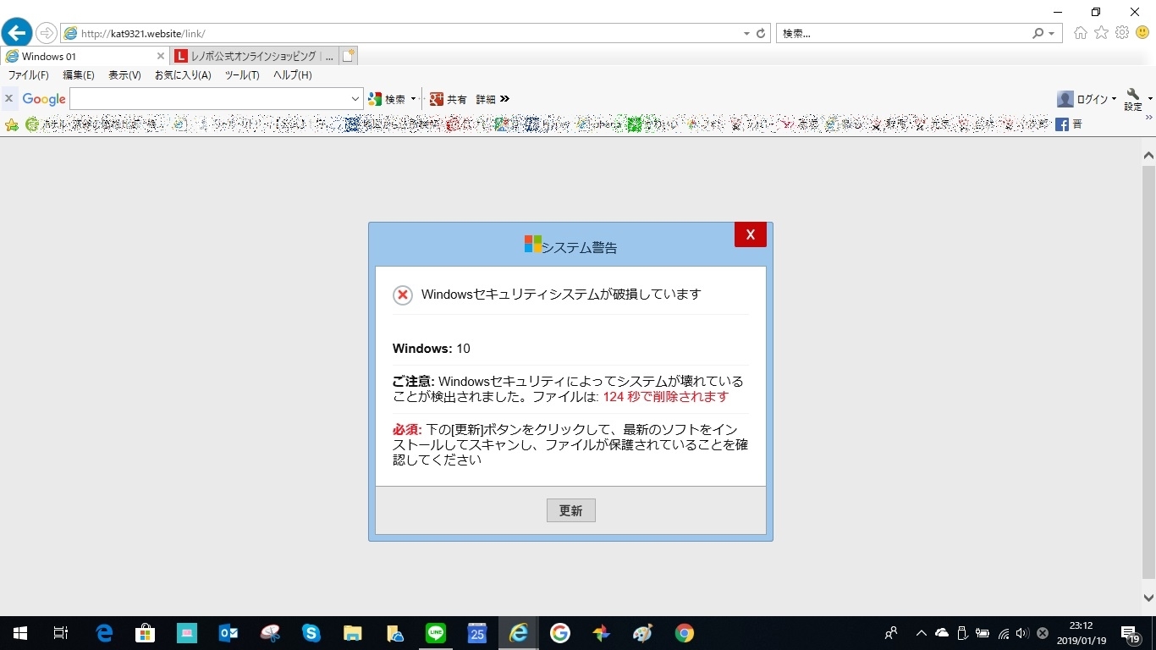Open Task View on the taskbar

(61, 633)
